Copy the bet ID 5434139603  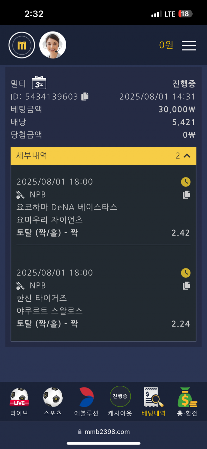[85, 97]
